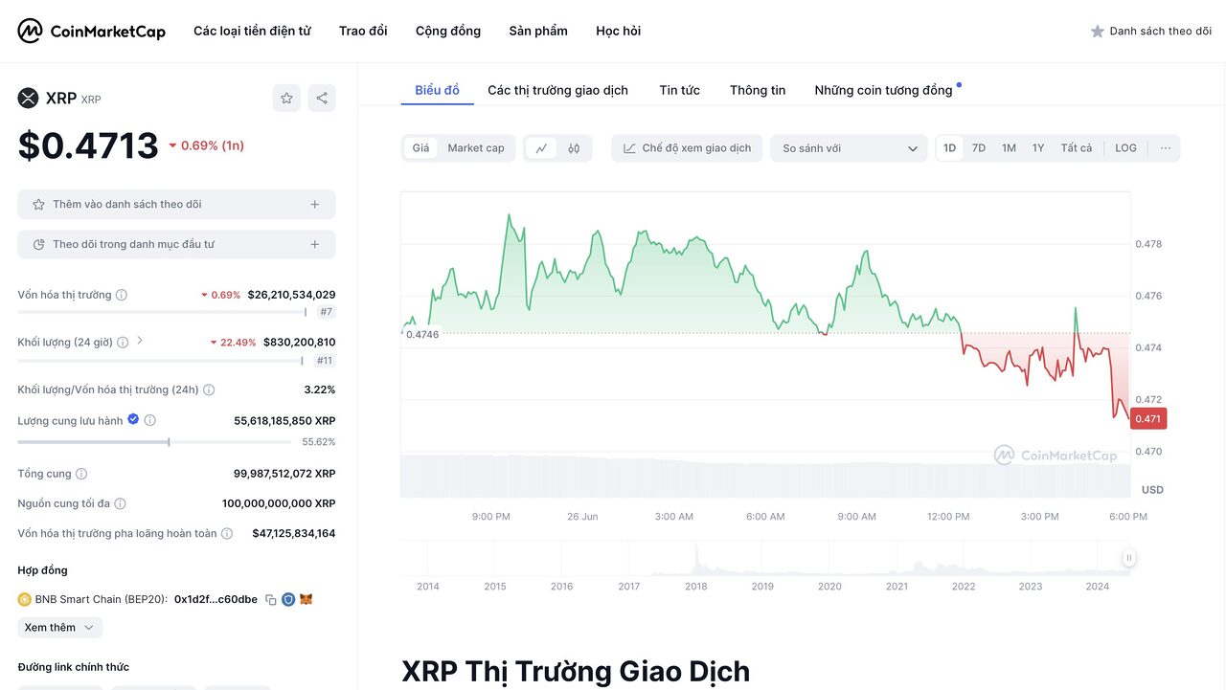Open the So sánh với dropdown
This screenshot has height=690, width=1226.
click(850, 148)
